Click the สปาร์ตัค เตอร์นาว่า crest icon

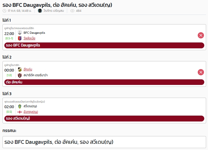pyautogui.click(x=20, y=75)
